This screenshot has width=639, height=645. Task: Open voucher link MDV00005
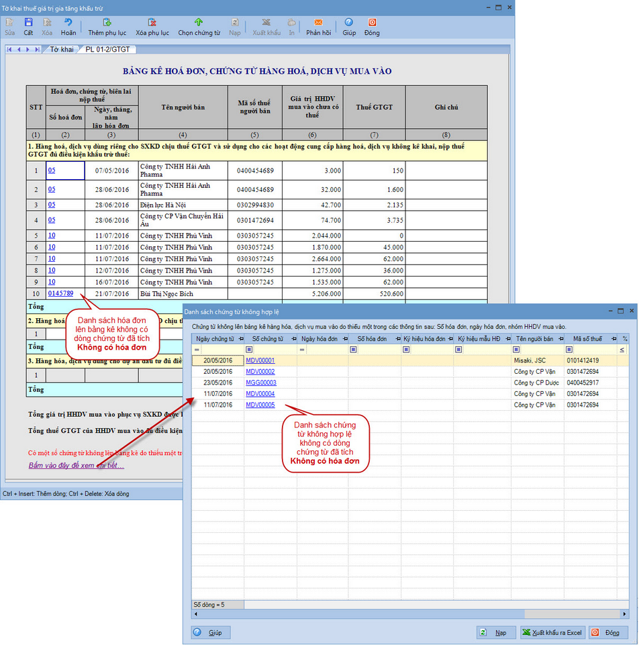[x=260, y=405]
